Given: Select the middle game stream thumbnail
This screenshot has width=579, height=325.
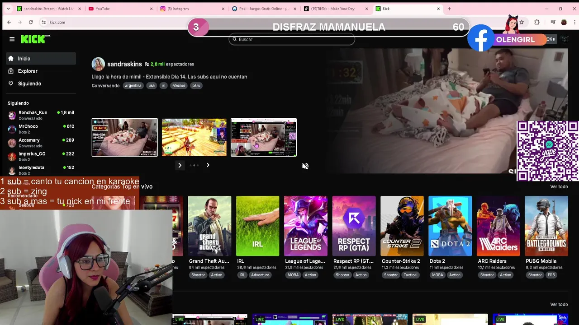Looking at the screenshot, I should pos(194,137).
